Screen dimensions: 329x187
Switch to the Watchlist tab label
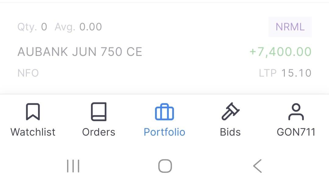33,132
